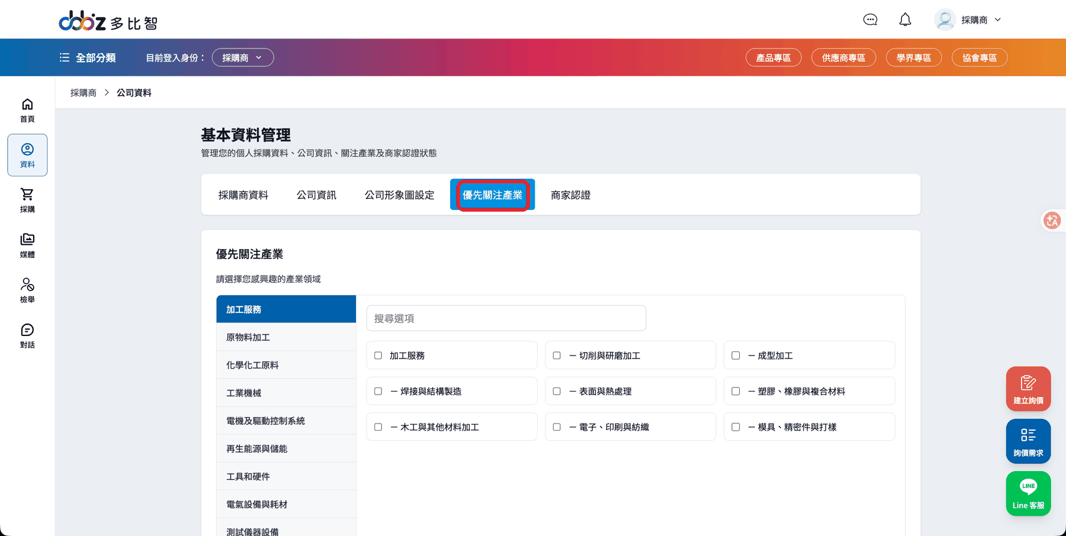Check the 木工與其他材料加工 checkbox

pyautogui.click(x=378, y=427)
